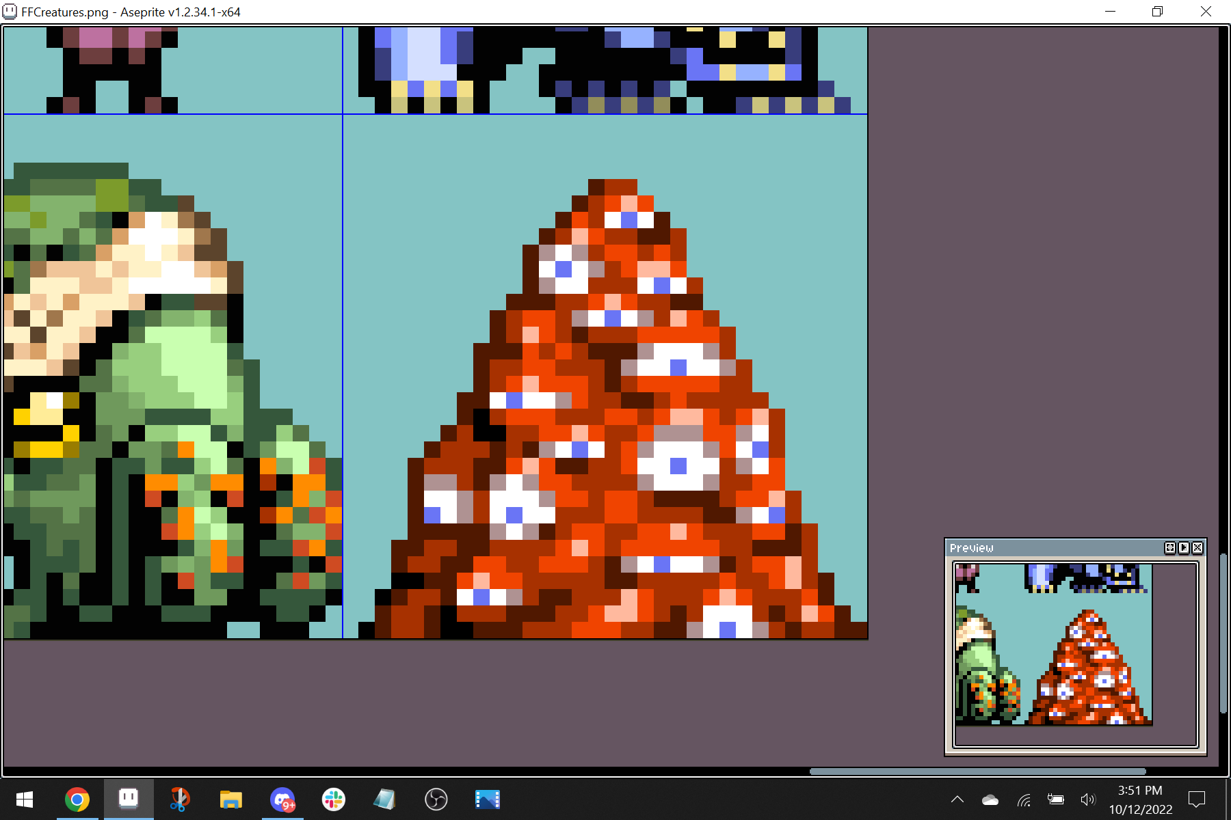Play animation in the Preview window
Image resolution: width=1231 pixels, height=820 pixels.
tap(1184, 548)
